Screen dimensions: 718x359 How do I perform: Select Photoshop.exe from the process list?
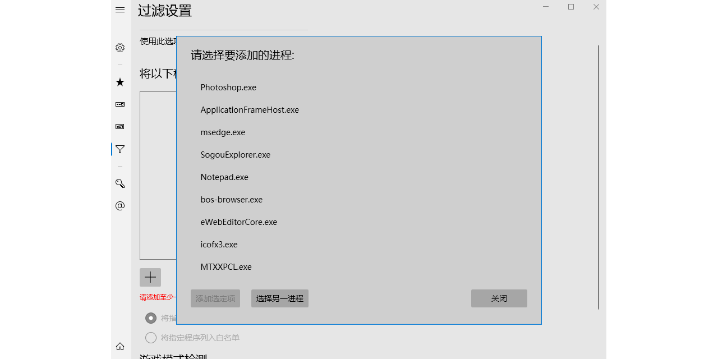click(x=228, y=87)
